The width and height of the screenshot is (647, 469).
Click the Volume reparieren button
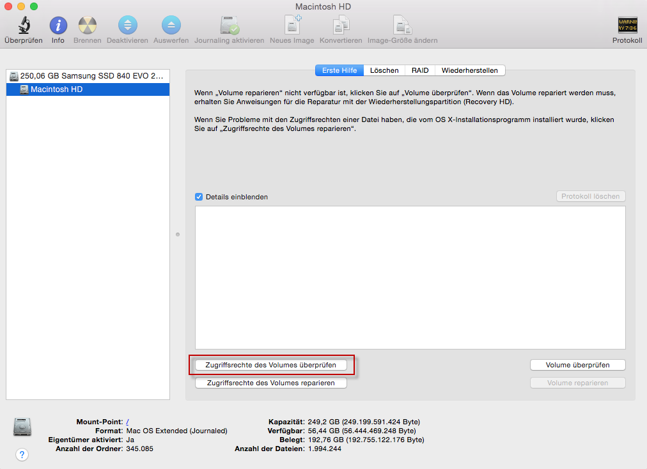pyautogui.click(x=578, y=383)
